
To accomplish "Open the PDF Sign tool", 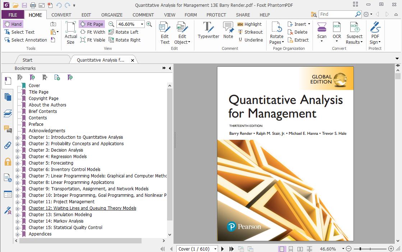I will (375, 33).
